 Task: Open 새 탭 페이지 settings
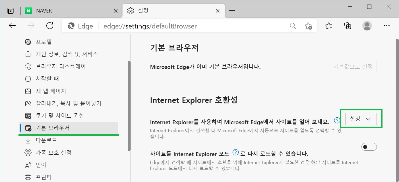tap(69, 91)
